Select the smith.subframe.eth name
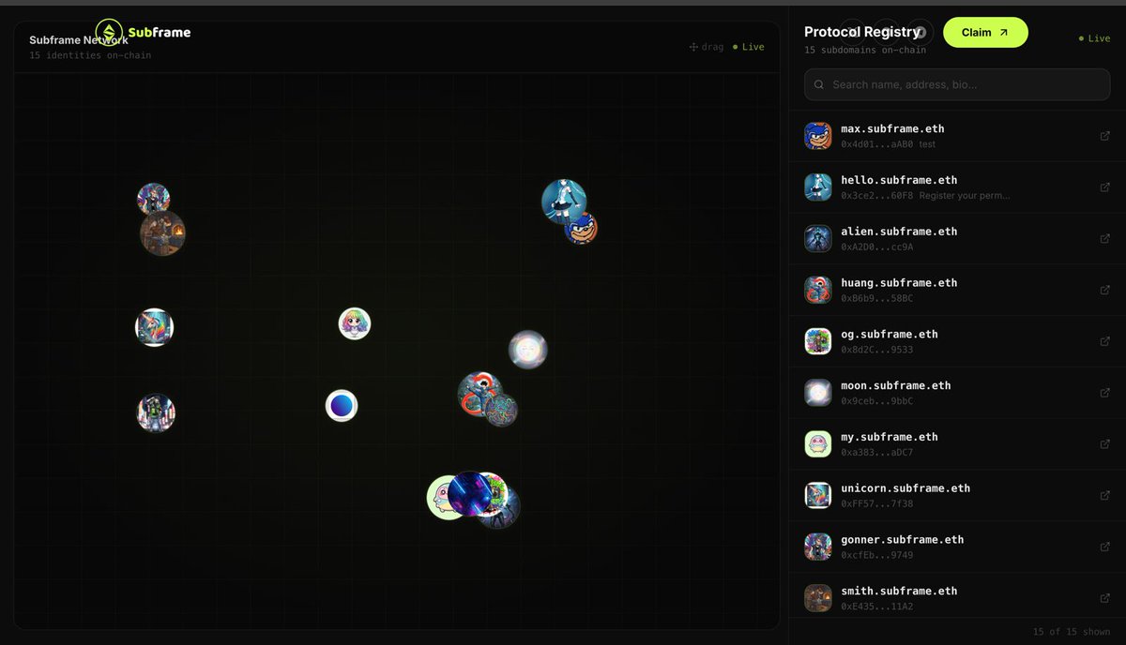This screenshot has width=1126, height=645. [899, 591]
